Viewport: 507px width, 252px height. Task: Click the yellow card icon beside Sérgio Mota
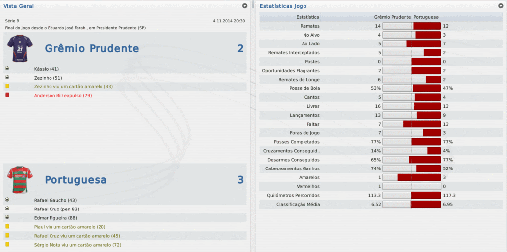pos(7,245)
